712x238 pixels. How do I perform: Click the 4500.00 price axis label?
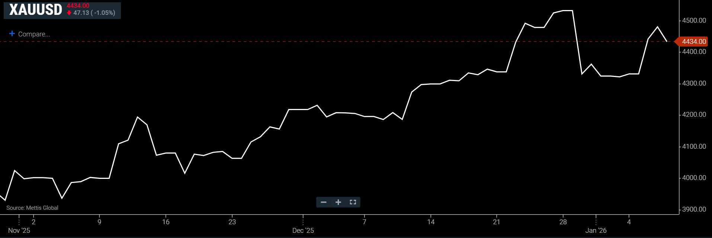[694, 20]
